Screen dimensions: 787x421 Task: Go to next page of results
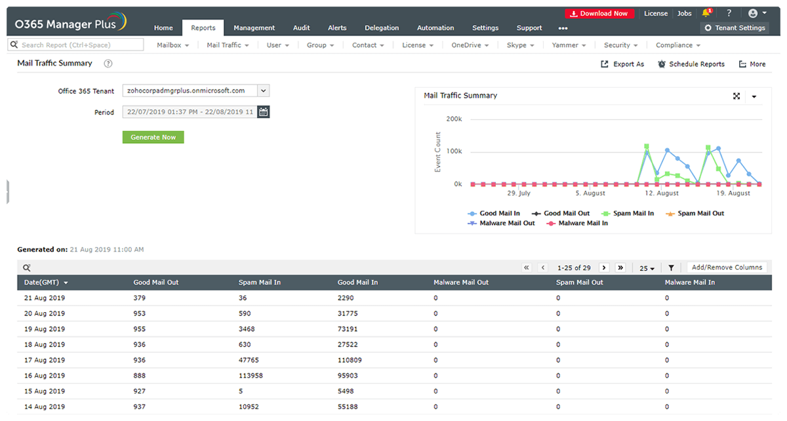point(603,268)
